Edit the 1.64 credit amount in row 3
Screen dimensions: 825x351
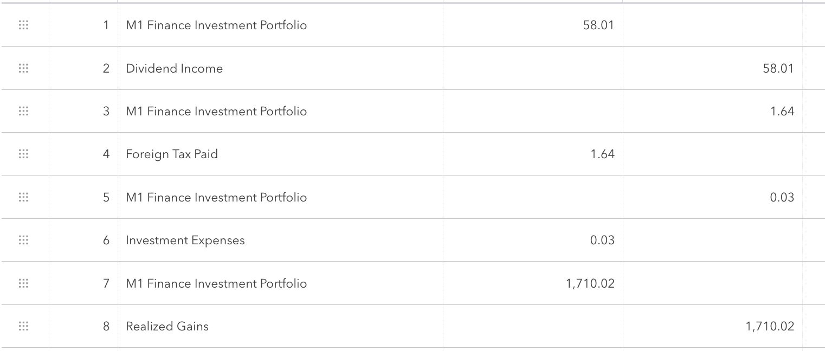pos(782,111)
